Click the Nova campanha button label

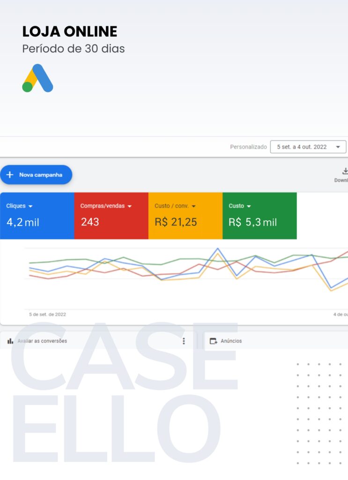click(x=41, y=175)
